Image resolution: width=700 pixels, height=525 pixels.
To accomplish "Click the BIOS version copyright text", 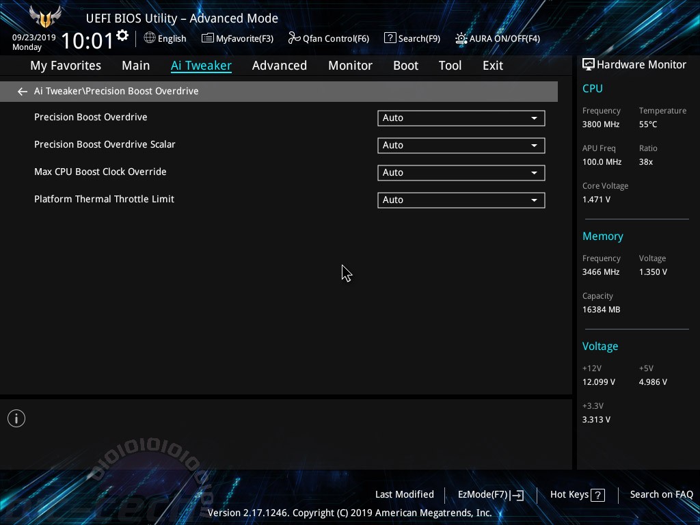I will coord(350,513).
